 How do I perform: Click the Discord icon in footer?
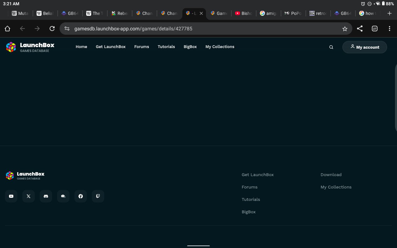click(x=46, y=196)
